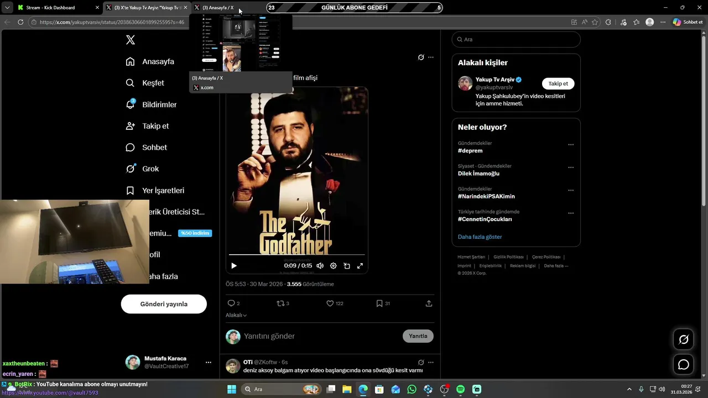Viewport: 708px width, 398px height.
Task: More options for #deprem trend
Action: tap(571, 145)
